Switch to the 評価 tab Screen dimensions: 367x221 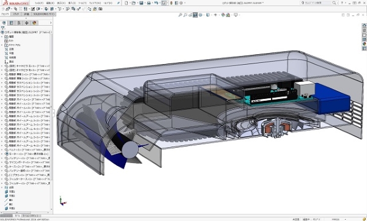click(x=26, y=14)
